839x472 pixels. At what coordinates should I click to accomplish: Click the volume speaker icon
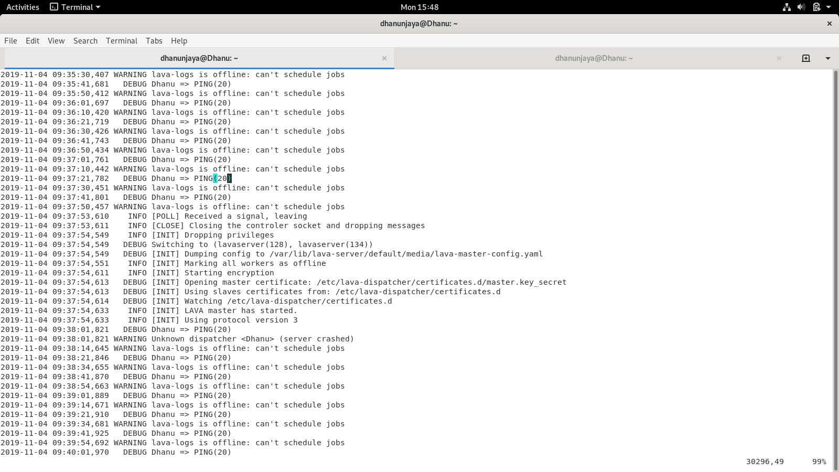coord(801,7)
